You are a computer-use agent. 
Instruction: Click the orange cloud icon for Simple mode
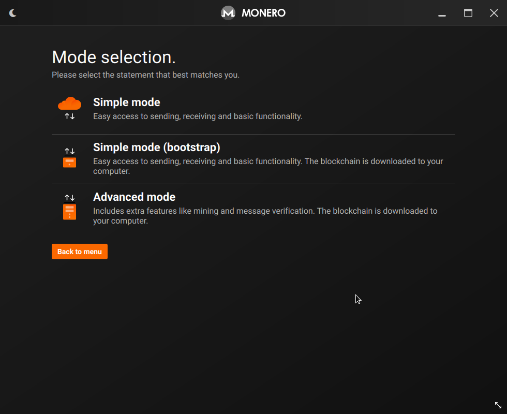click(x=69, y=103)
